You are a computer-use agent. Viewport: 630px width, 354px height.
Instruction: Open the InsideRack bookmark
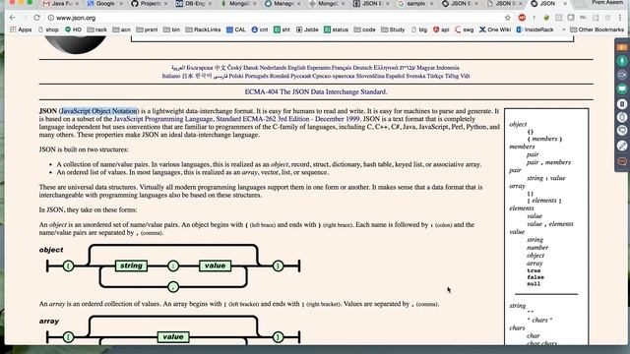[535, 29]
